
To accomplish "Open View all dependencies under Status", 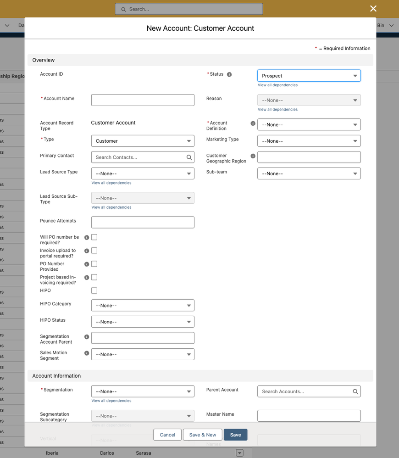I will tap(277, 85).
